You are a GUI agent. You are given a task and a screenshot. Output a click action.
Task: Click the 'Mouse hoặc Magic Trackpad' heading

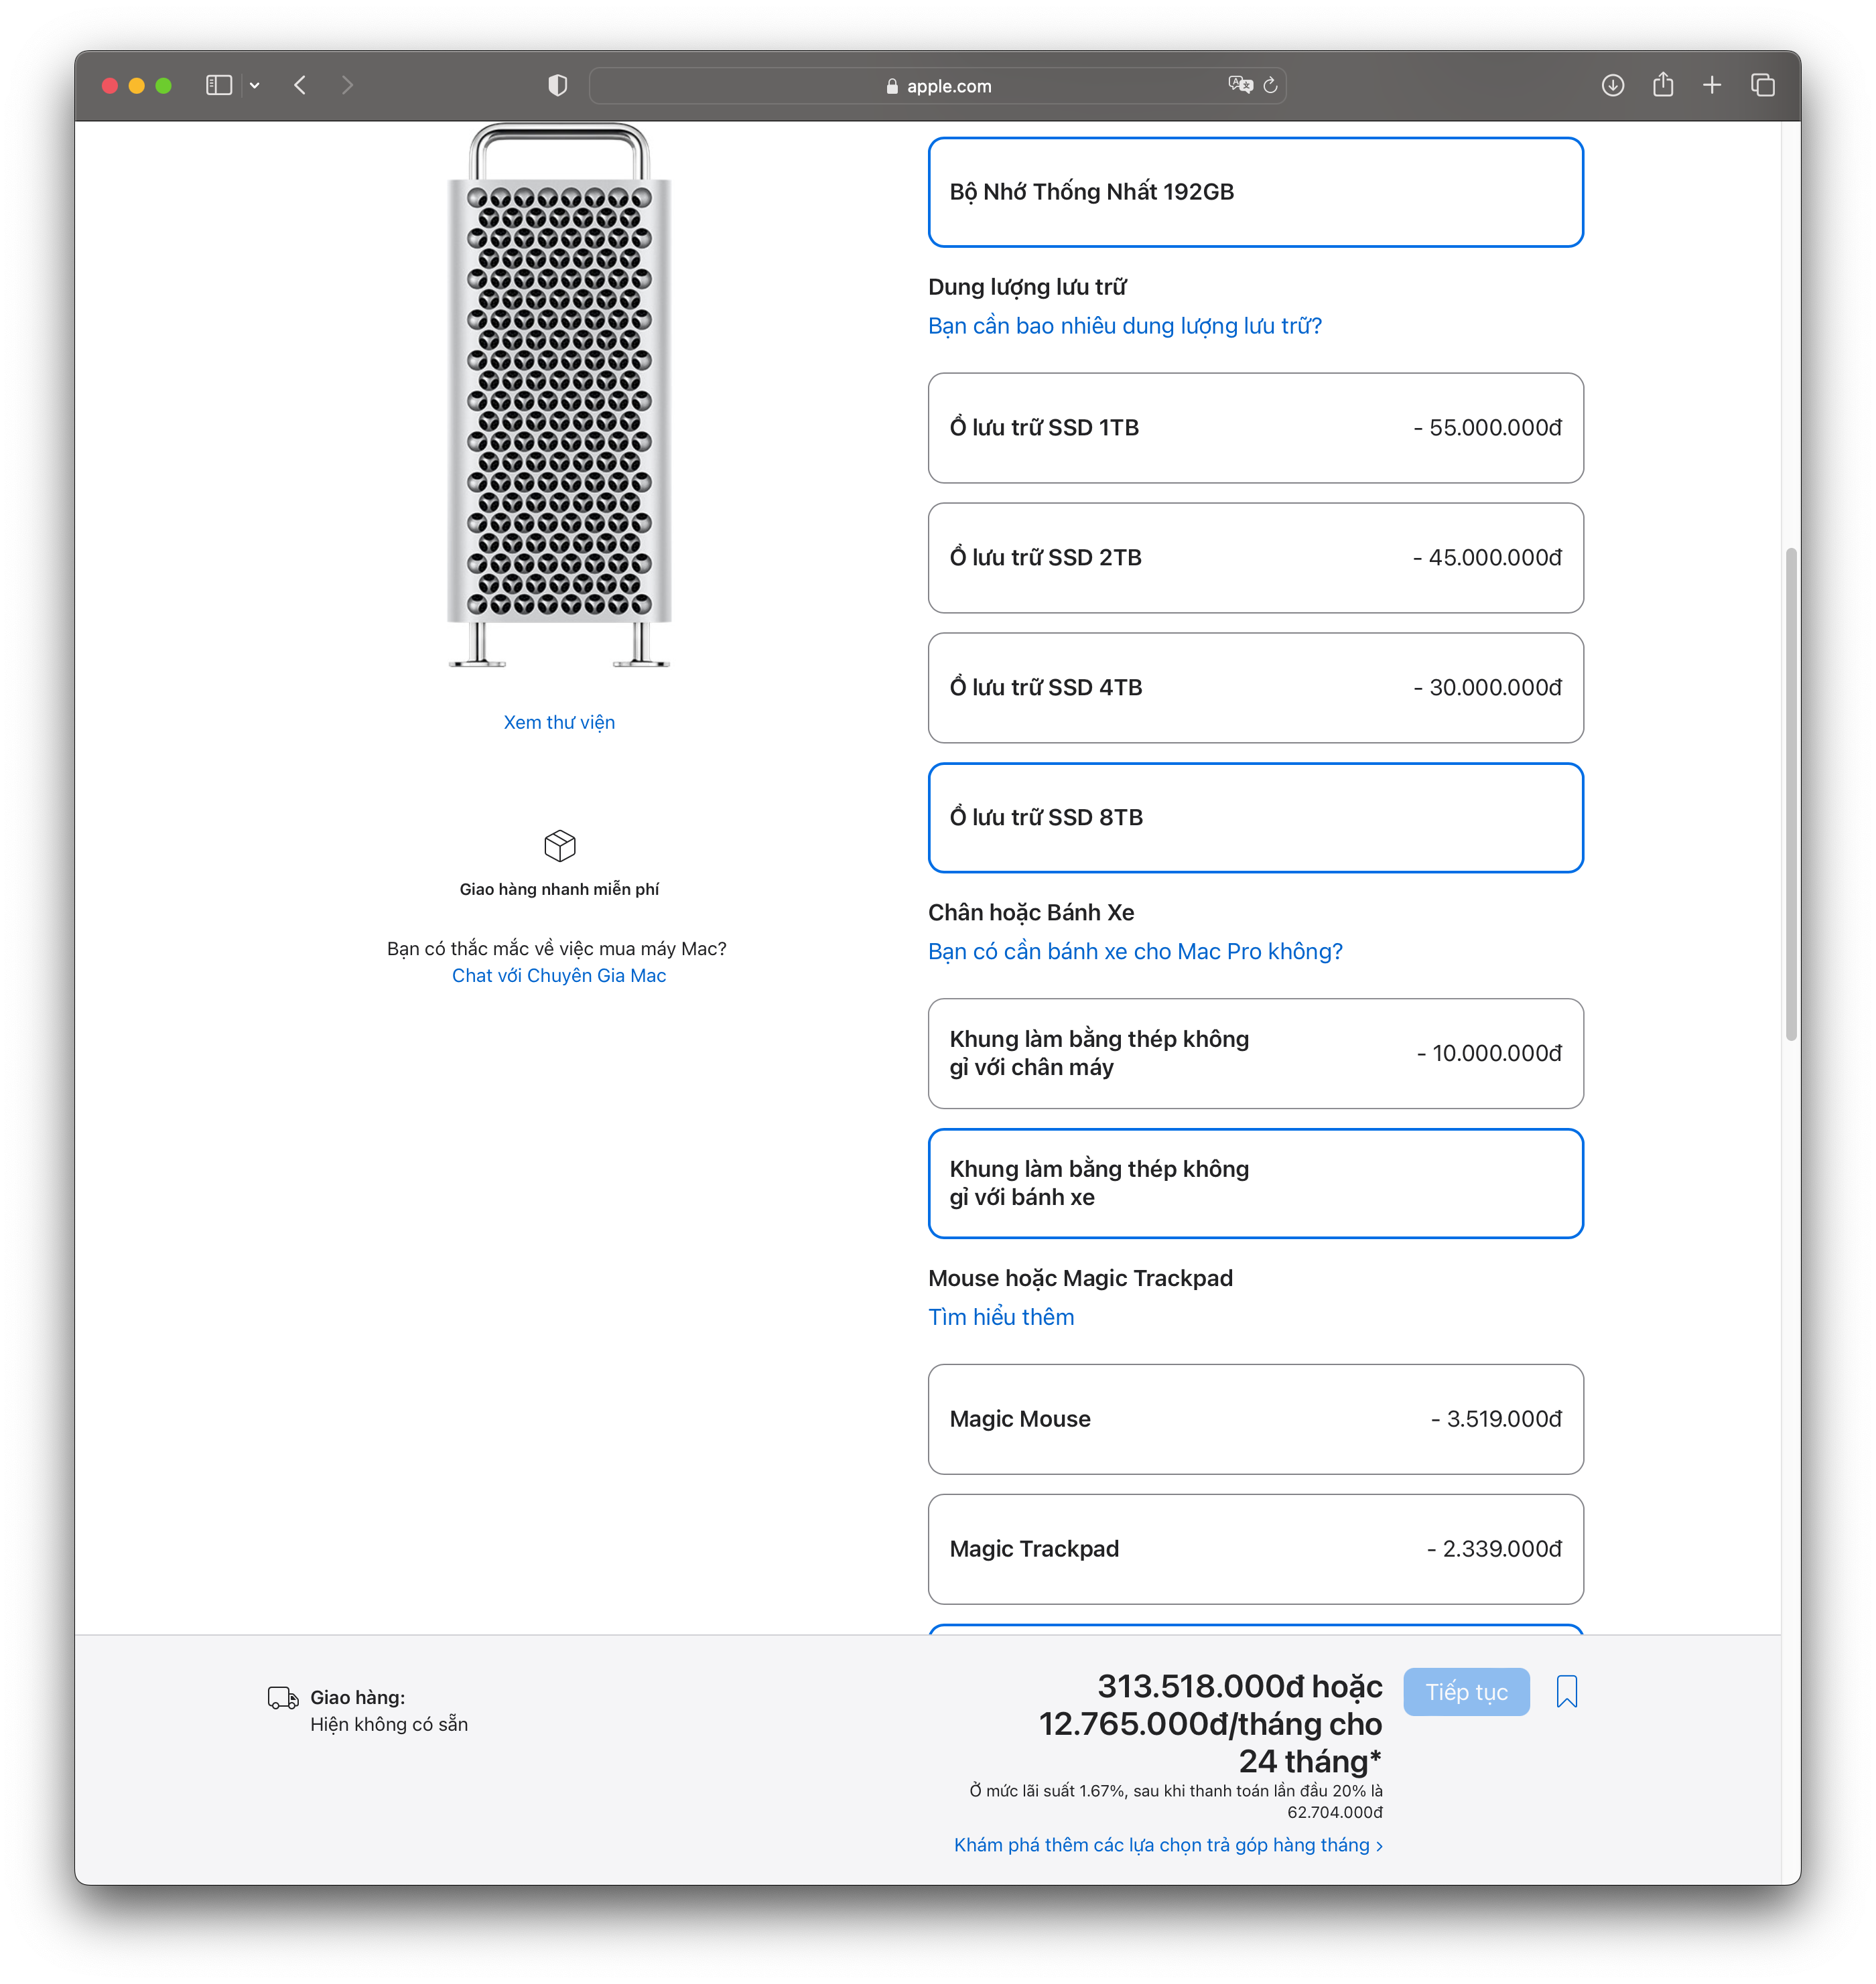1080,1279
